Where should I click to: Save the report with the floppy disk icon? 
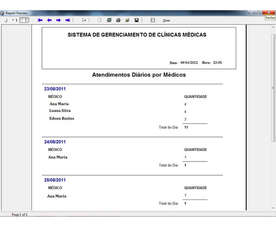click(136, 20)
